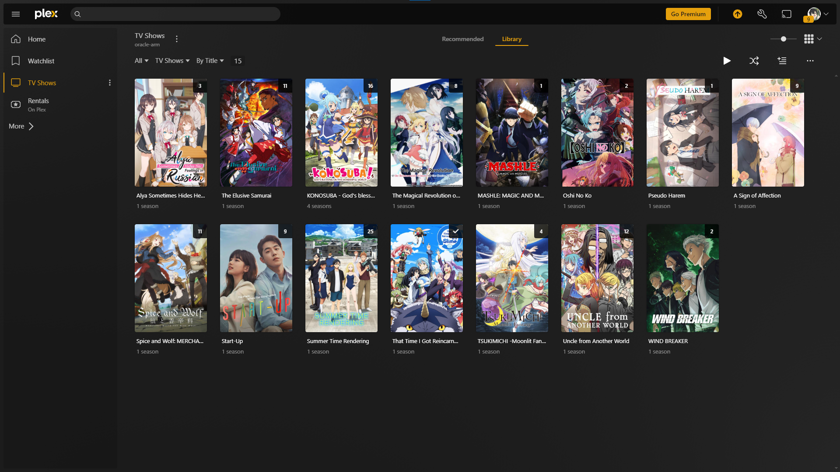Shuffle the TV Shows library
Image resolution: width=840 pixels, height=472 pixels.
pyautogui.click(x=754, y=61)
